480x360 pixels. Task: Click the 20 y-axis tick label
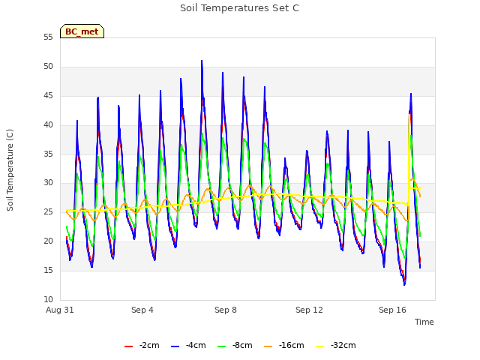(x=48, y=241)
